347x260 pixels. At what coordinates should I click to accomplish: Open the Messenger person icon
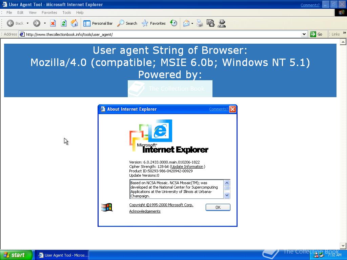pos(222,23)
